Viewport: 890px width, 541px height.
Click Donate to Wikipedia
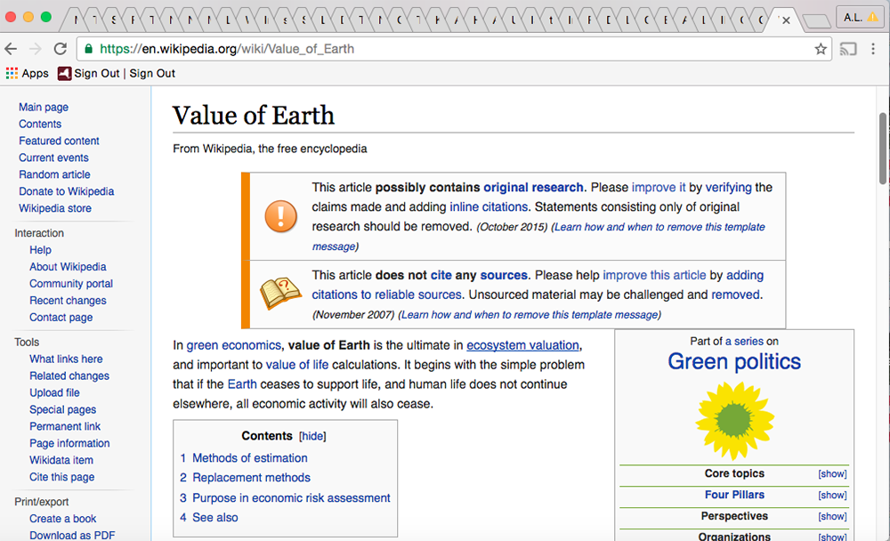click(x=67, y=191)
